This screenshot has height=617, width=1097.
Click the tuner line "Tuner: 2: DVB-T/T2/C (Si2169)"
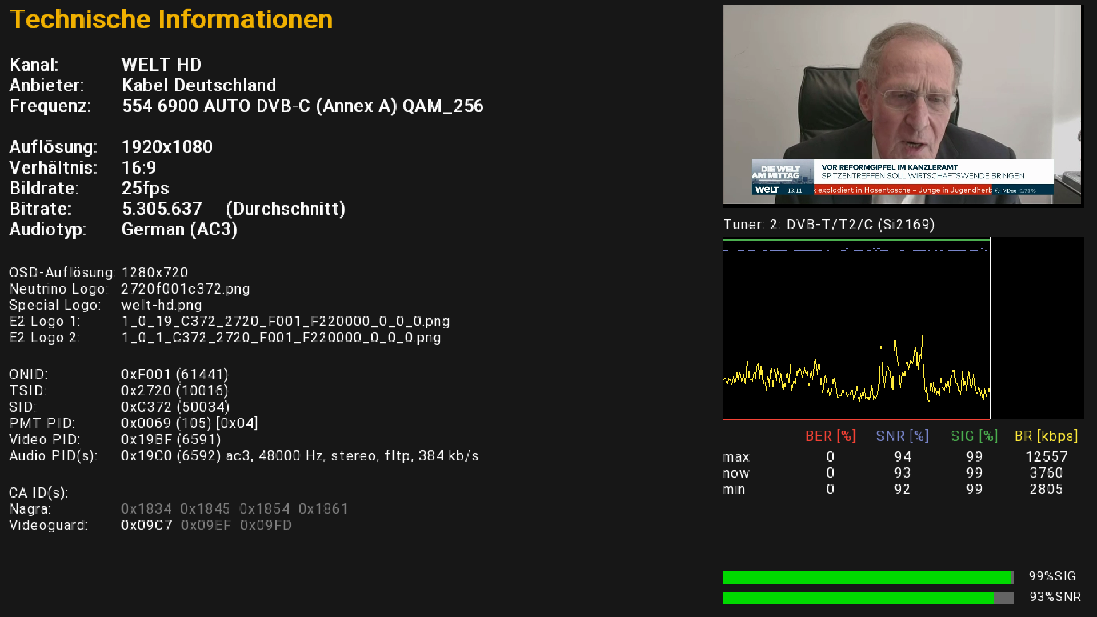coord(829,225)
